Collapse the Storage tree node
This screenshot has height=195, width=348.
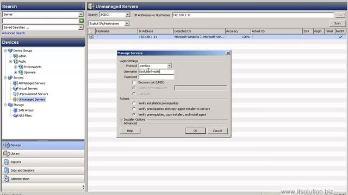[5, 105]
